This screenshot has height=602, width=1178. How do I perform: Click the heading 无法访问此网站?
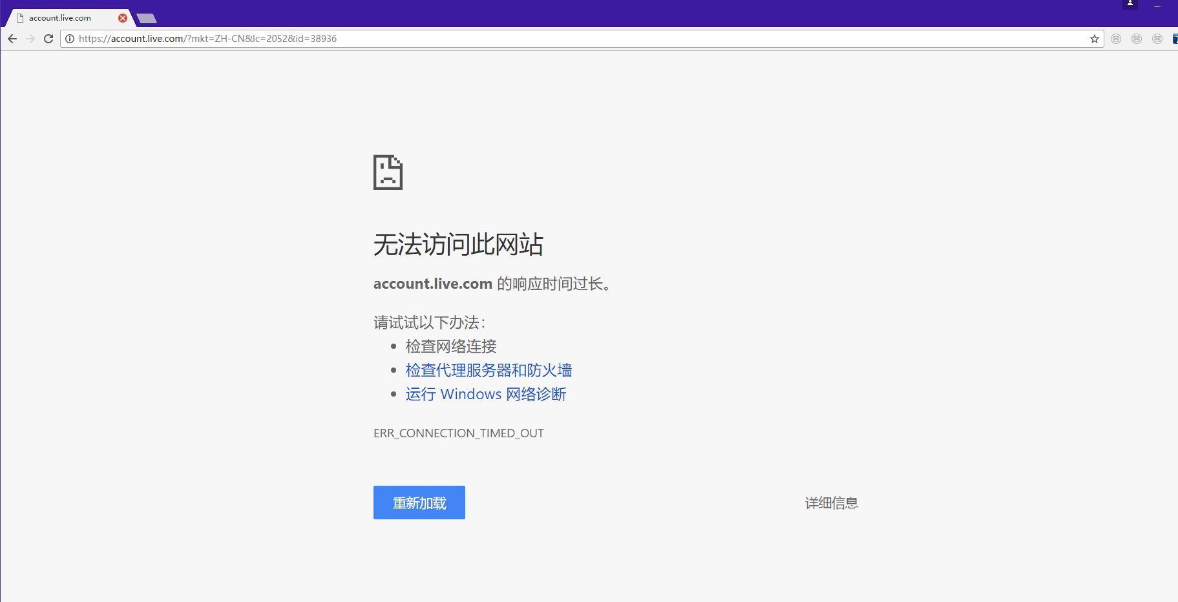(458, 245)
